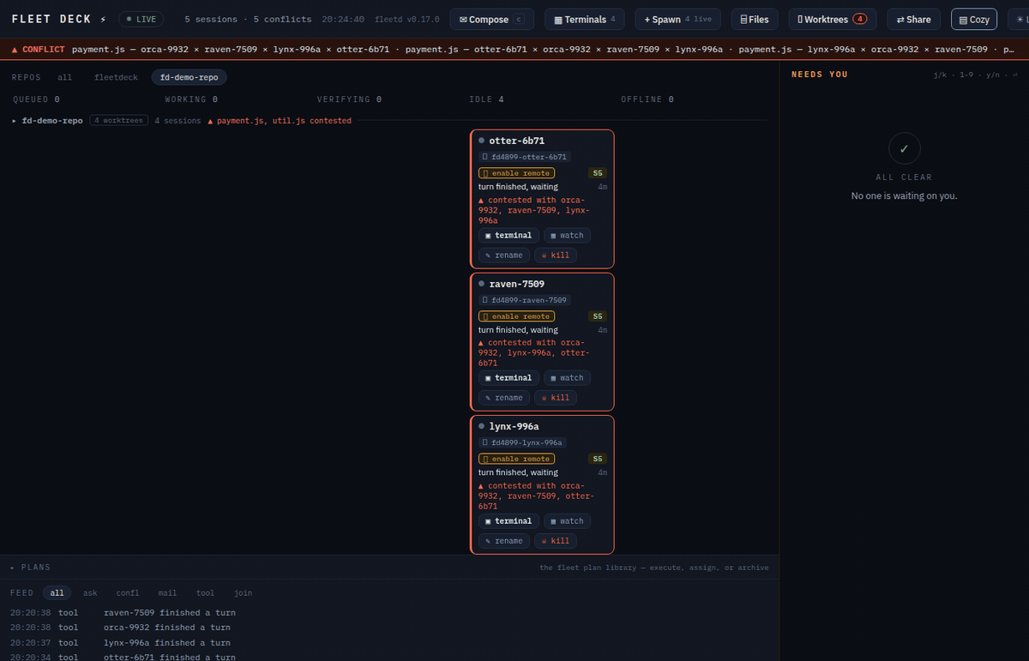This screenshot has height=661, width=1029.
Task: Open the Terminals panel
Action: [586, 19]
